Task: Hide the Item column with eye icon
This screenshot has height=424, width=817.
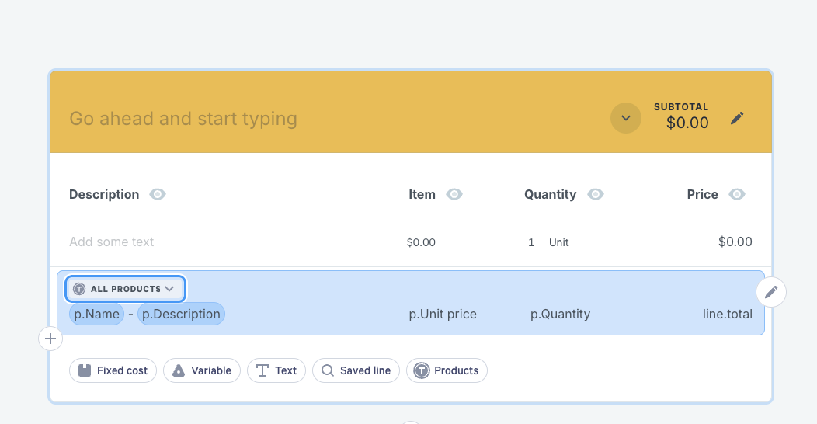Action: coord(454,194)
